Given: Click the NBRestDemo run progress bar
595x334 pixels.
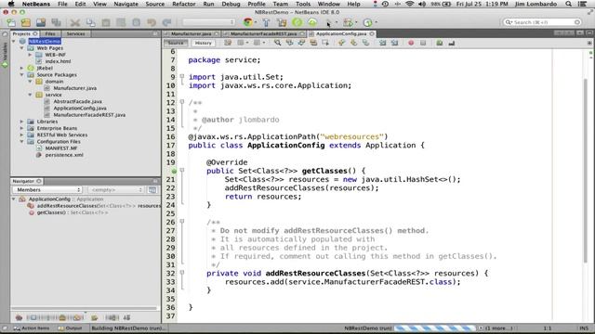Looking at the screenshot, I should click(435, 328).
